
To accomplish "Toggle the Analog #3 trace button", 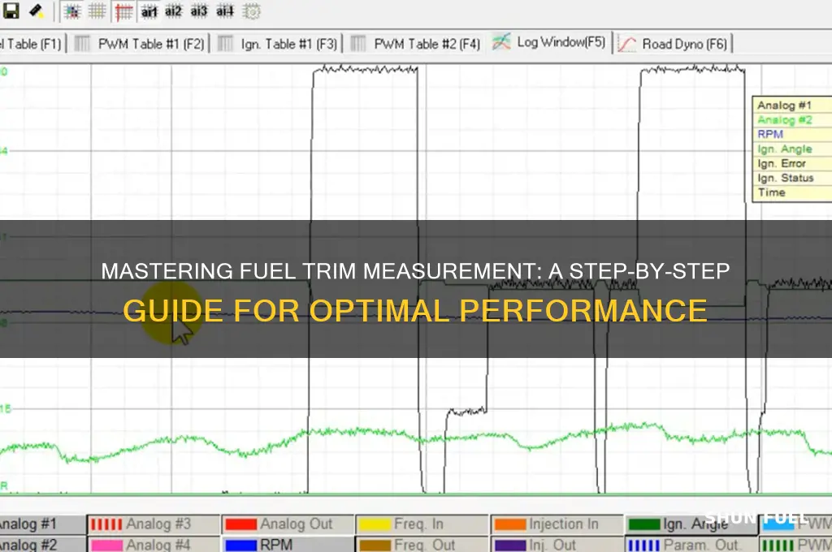I will click(154, 524).
